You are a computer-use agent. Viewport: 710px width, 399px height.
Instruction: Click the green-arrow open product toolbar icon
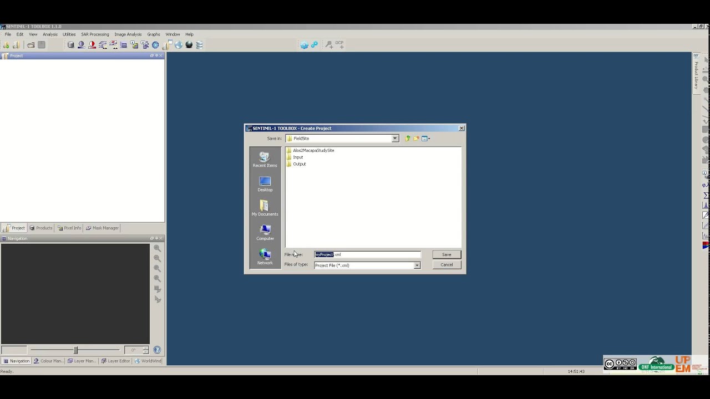(x=6, y=45)
